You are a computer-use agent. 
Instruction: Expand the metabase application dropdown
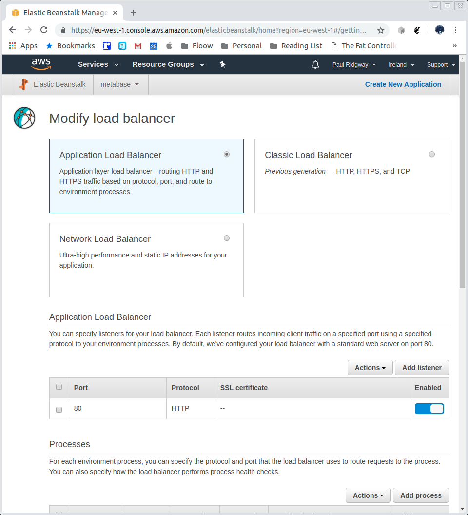[120, 84]
